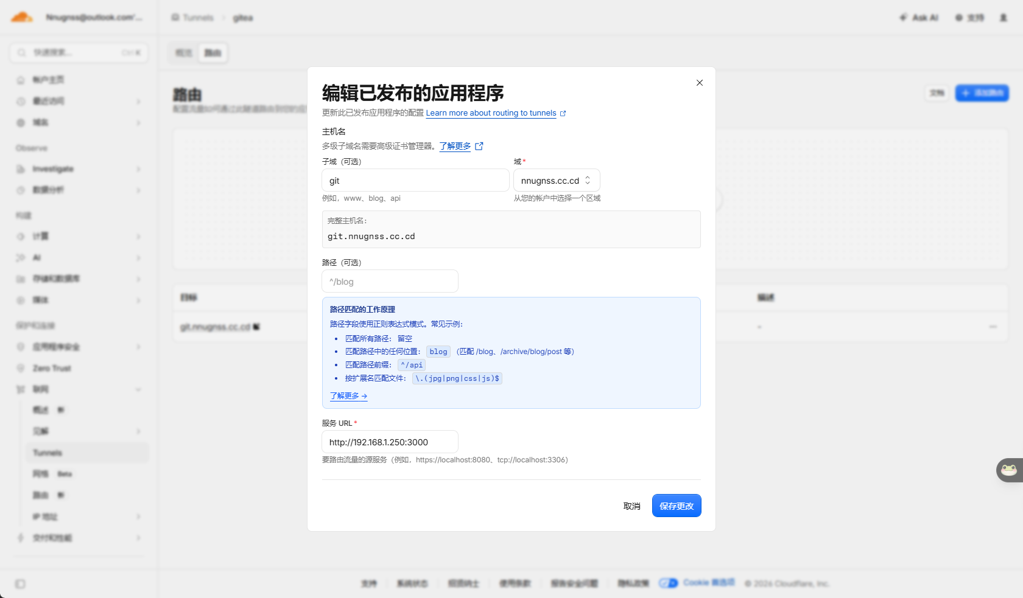Close the edit published application dialog
Viewport: 1023px width, 598px height.
[700, 83]
